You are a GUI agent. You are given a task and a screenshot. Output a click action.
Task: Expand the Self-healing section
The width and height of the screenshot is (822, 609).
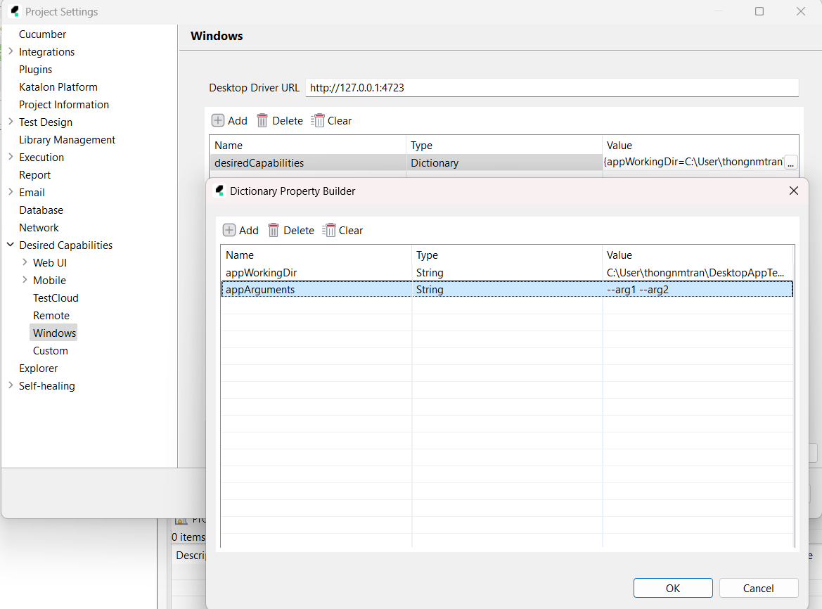(x=10, y=385)
